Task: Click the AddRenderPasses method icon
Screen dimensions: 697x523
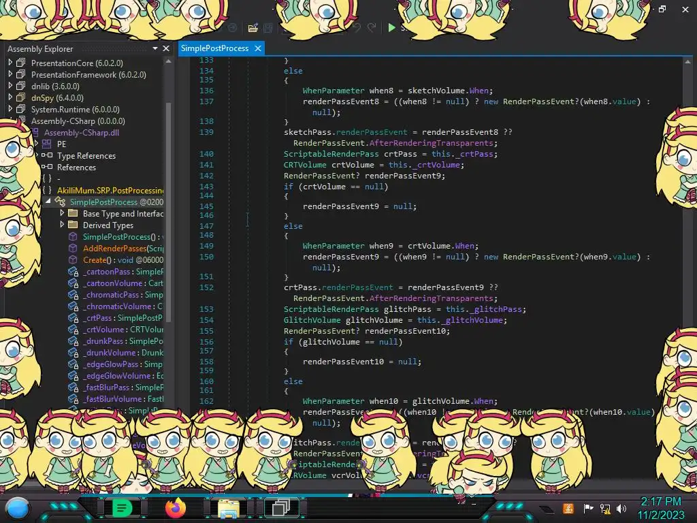Action: pyautogui.click(x=73, y=248)
